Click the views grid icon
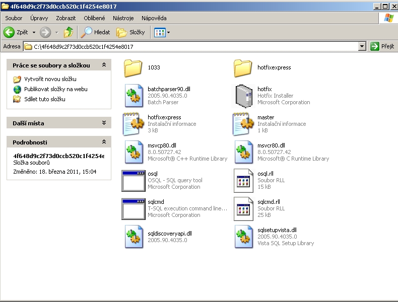 (160, 32)
